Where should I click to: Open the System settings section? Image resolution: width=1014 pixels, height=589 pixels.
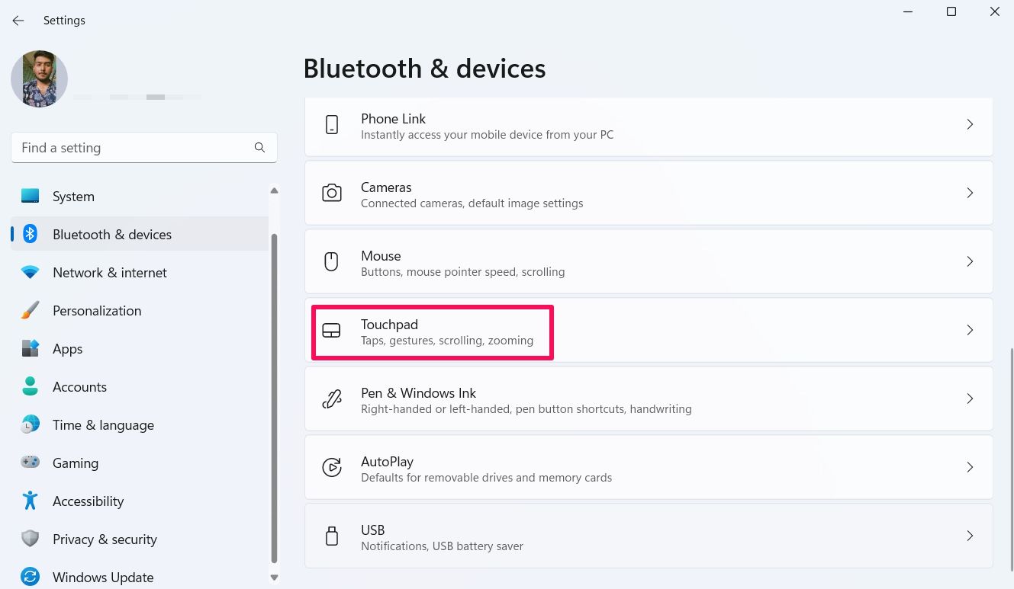[73, 196]
